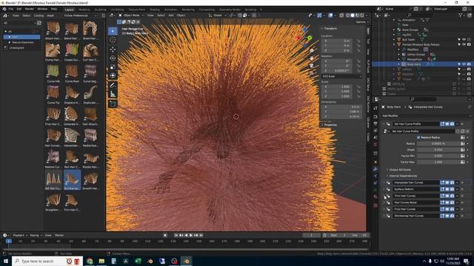Open File Explorer from the taskbar

click(x=101, y=261)
